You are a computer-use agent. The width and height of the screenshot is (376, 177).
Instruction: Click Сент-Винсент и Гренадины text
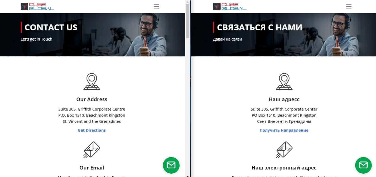[x=284, y=121]
